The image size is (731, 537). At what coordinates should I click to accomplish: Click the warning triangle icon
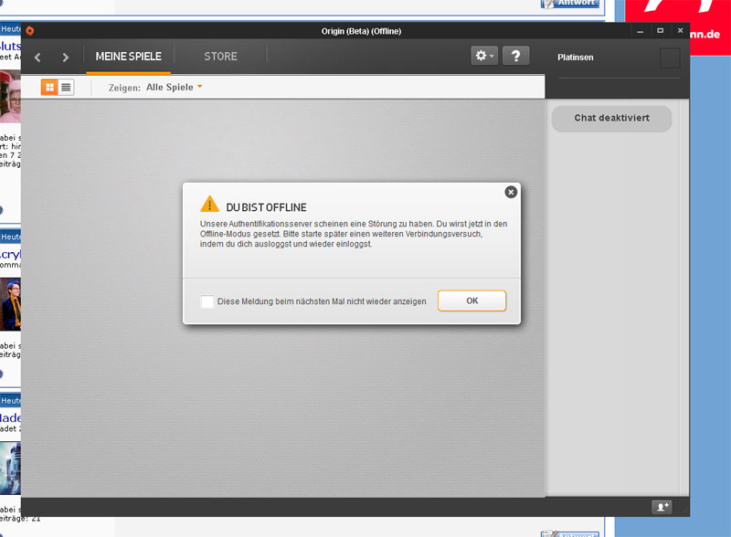pyautogui.click(x=209, y=204)
